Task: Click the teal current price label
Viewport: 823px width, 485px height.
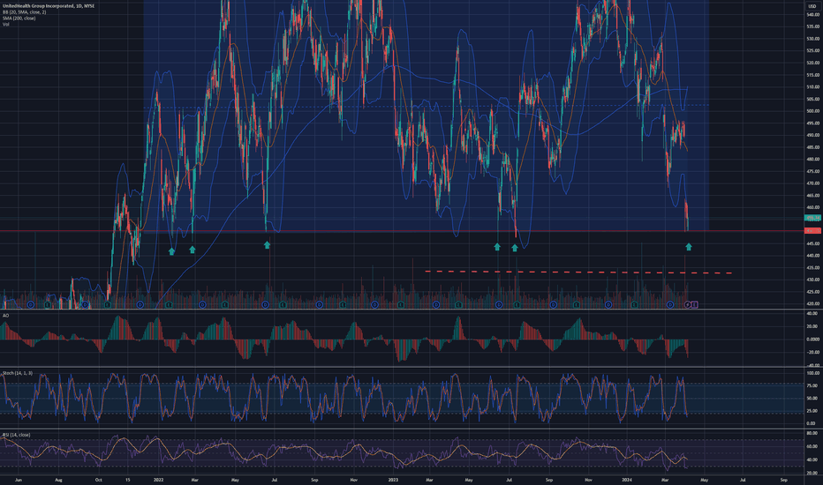Action: (x=812, y=218)
